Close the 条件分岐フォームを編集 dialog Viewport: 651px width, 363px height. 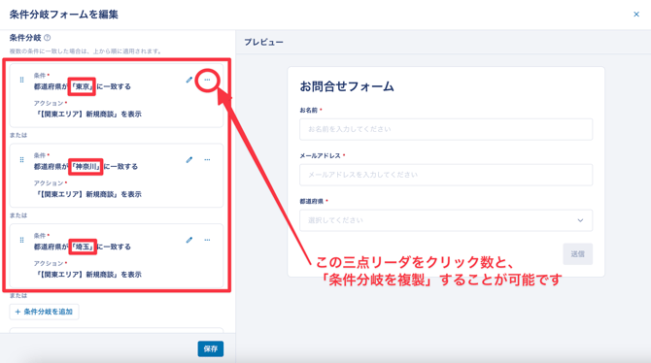coord(636,15)
